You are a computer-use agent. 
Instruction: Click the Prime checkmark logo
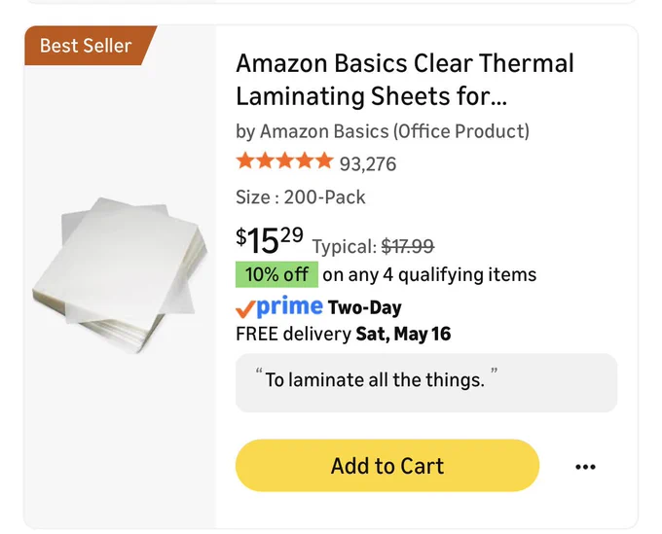[x=245, y=309]
